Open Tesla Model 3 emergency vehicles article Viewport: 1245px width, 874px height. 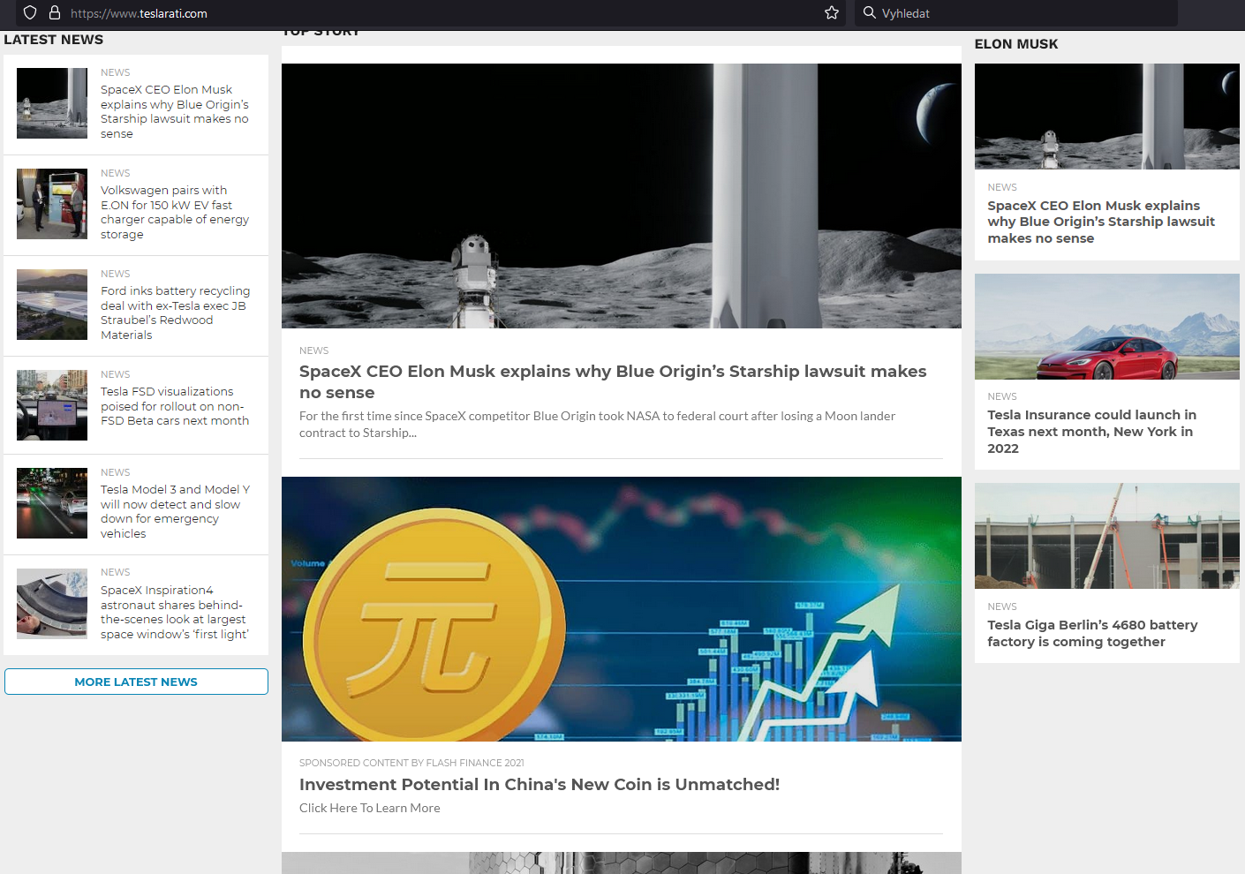(x=175, y=511)
